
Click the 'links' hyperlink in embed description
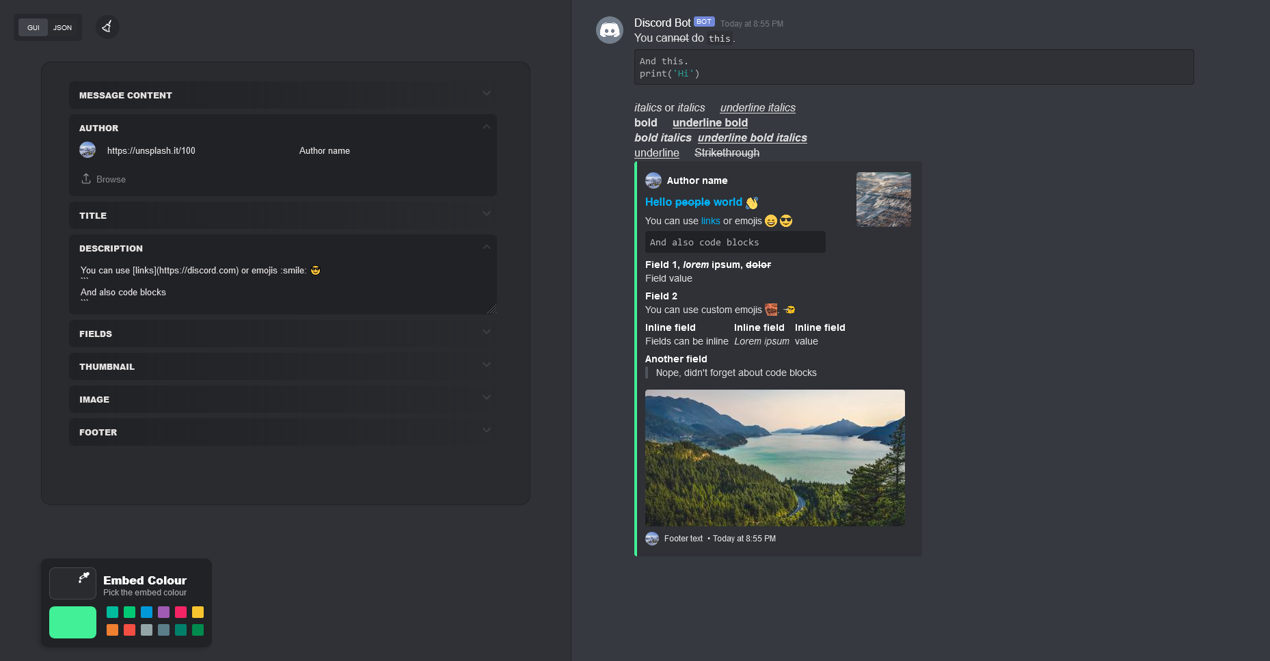pos(711,221)
